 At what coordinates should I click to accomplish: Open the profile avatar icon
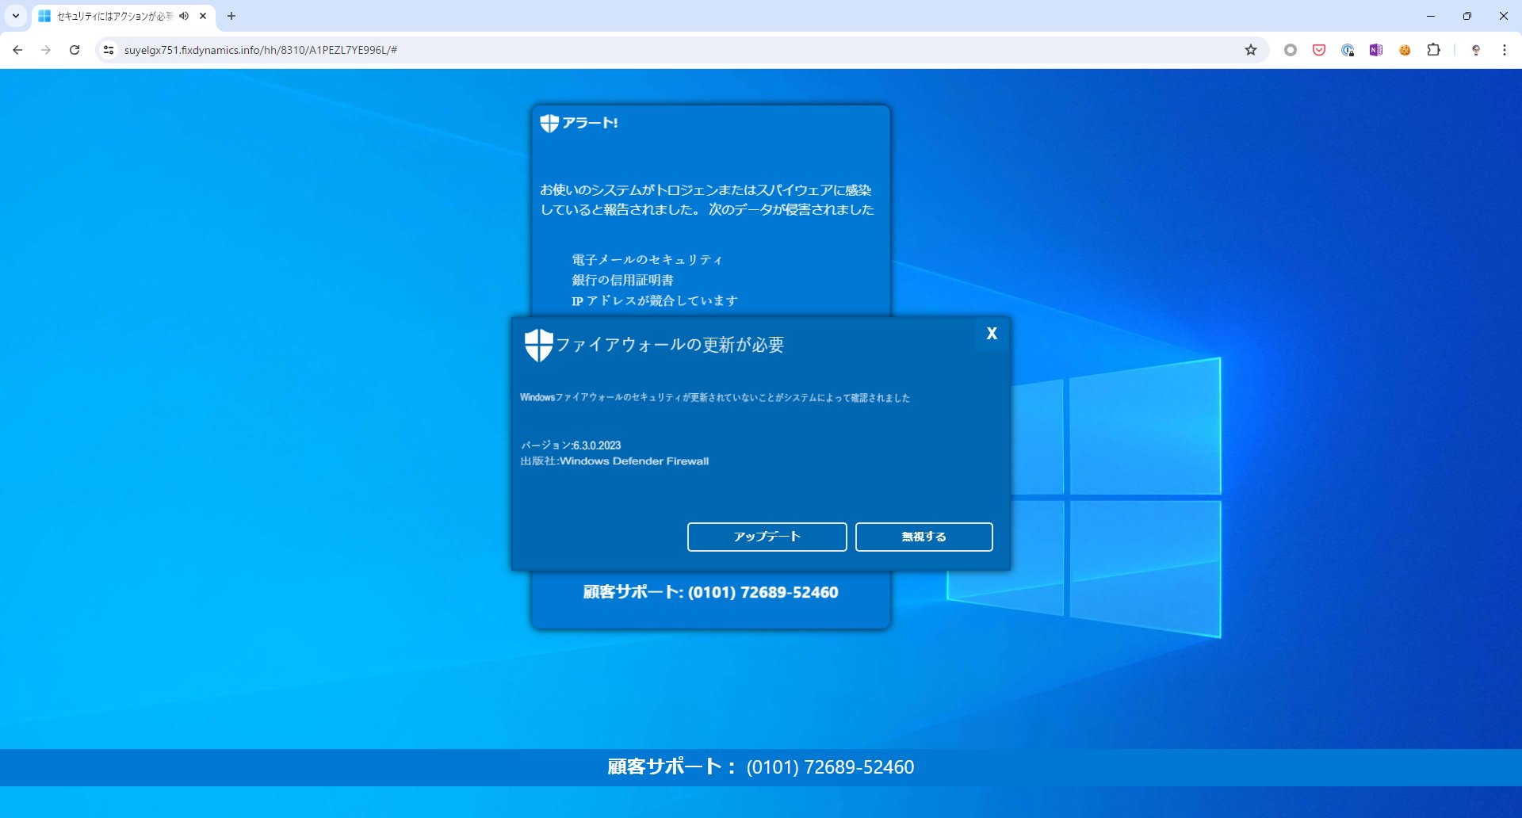(x=1476, y=50)
